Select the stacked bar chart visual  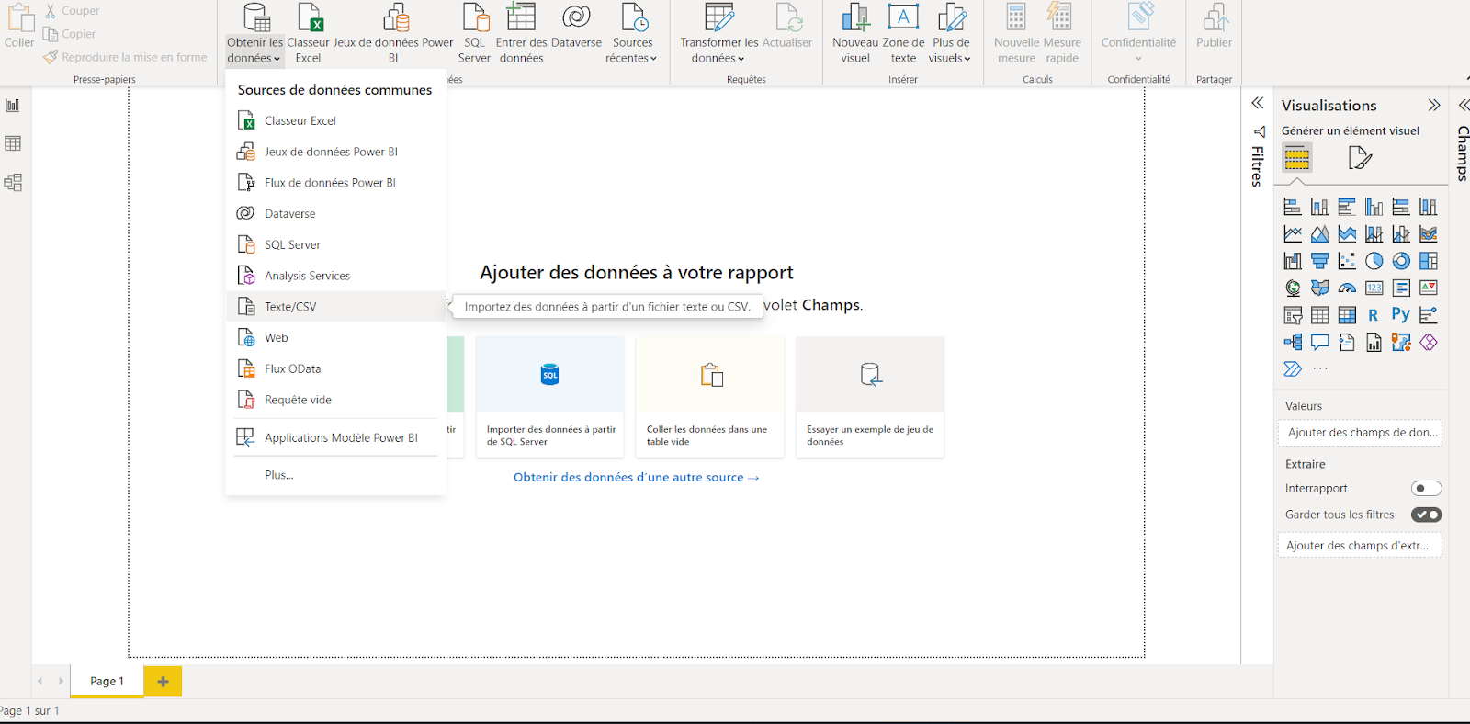tap(1293, 207)
